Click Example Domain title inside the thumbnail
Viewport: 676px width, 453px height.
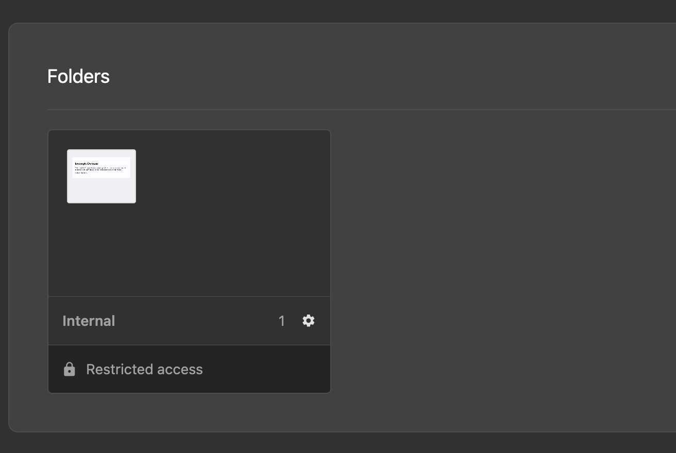point(87,164)
